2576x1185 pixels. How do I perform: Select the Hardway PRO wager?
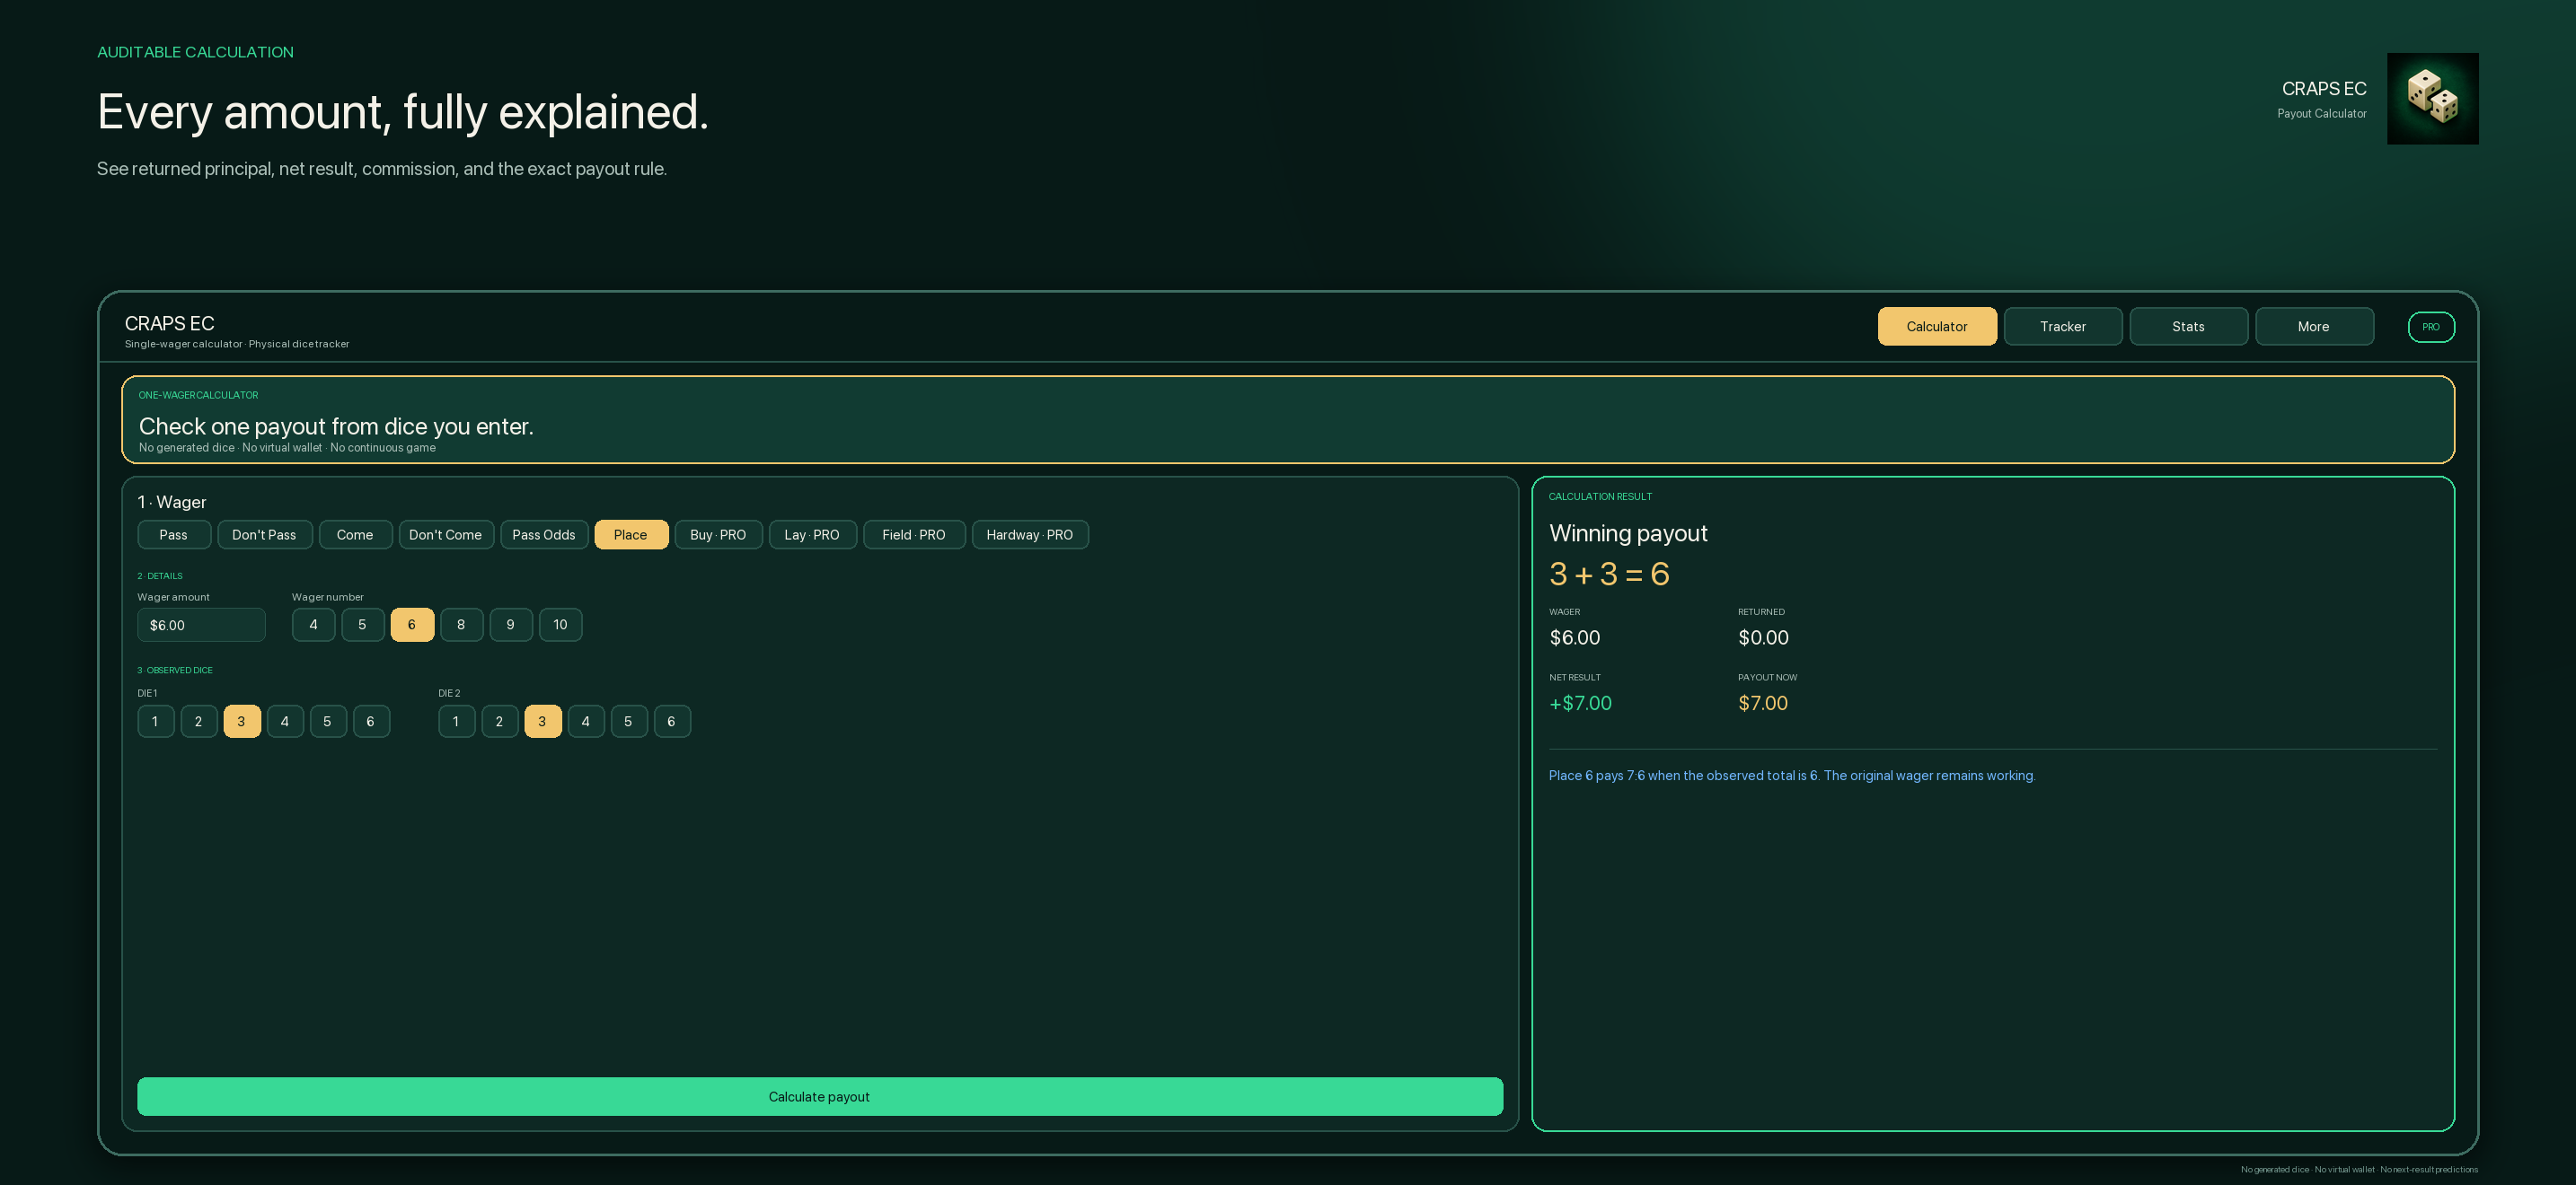1030,534
